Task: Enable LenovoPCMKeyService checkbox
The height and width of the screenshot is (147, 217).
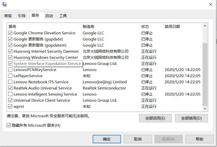Action: (x=10, y=69)
